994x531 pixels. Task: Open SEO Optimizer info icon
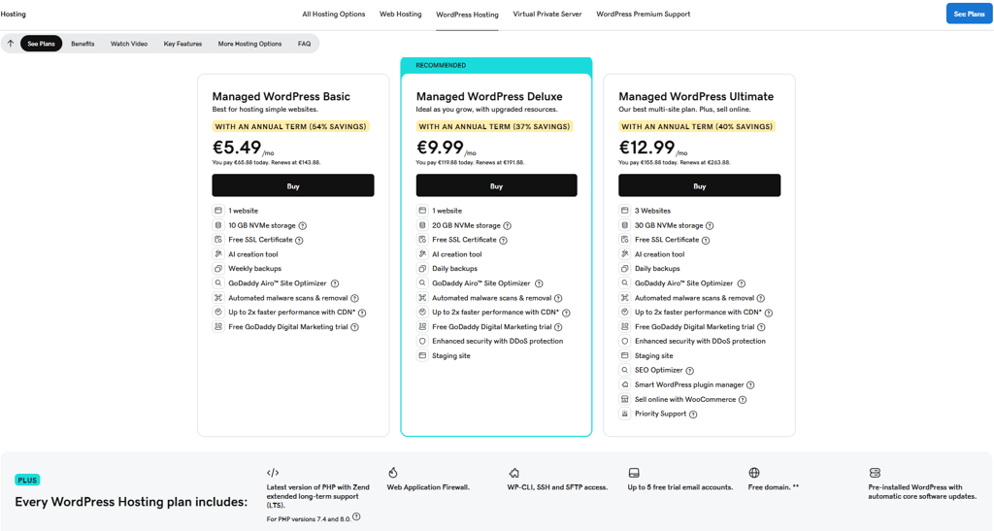click(x=690, y=371)
